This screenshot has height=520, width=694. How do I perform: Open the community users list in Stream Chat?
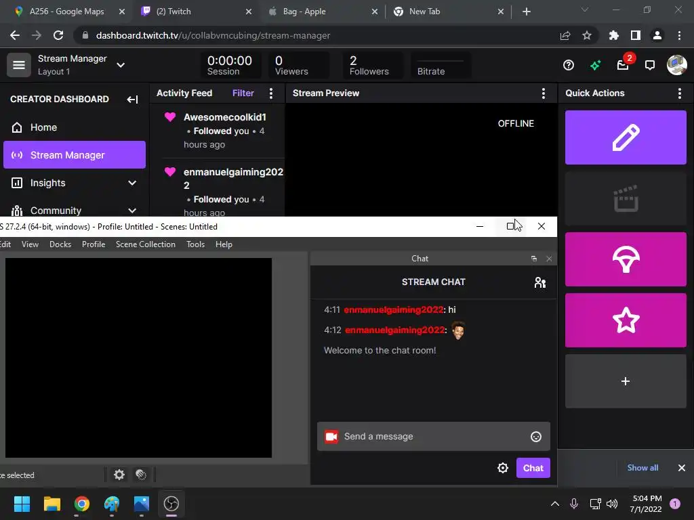tap(539, 282)
